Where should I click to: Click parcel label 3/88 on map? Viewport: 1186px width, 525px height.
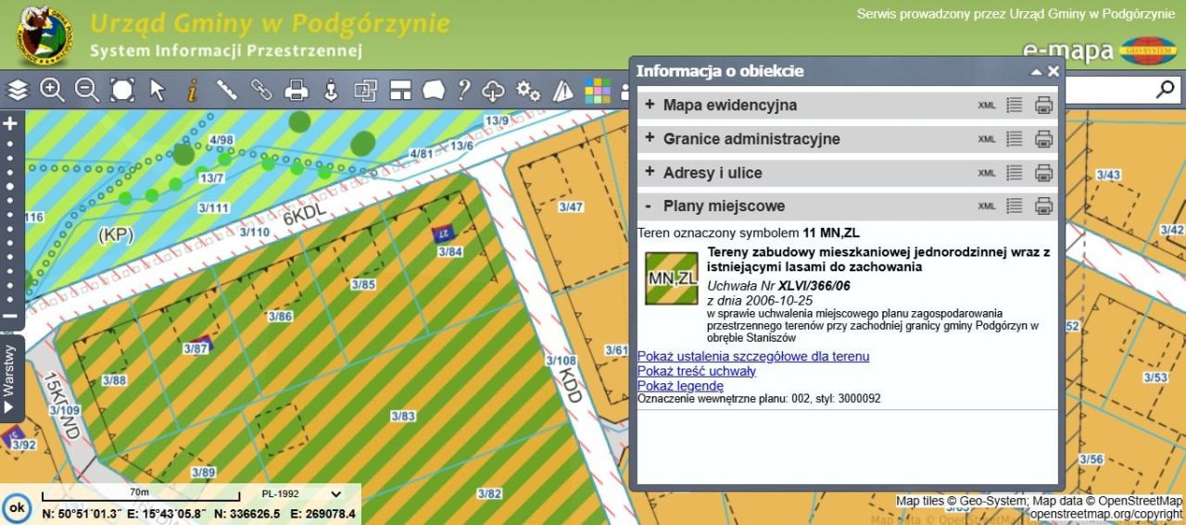click(114, 381)
